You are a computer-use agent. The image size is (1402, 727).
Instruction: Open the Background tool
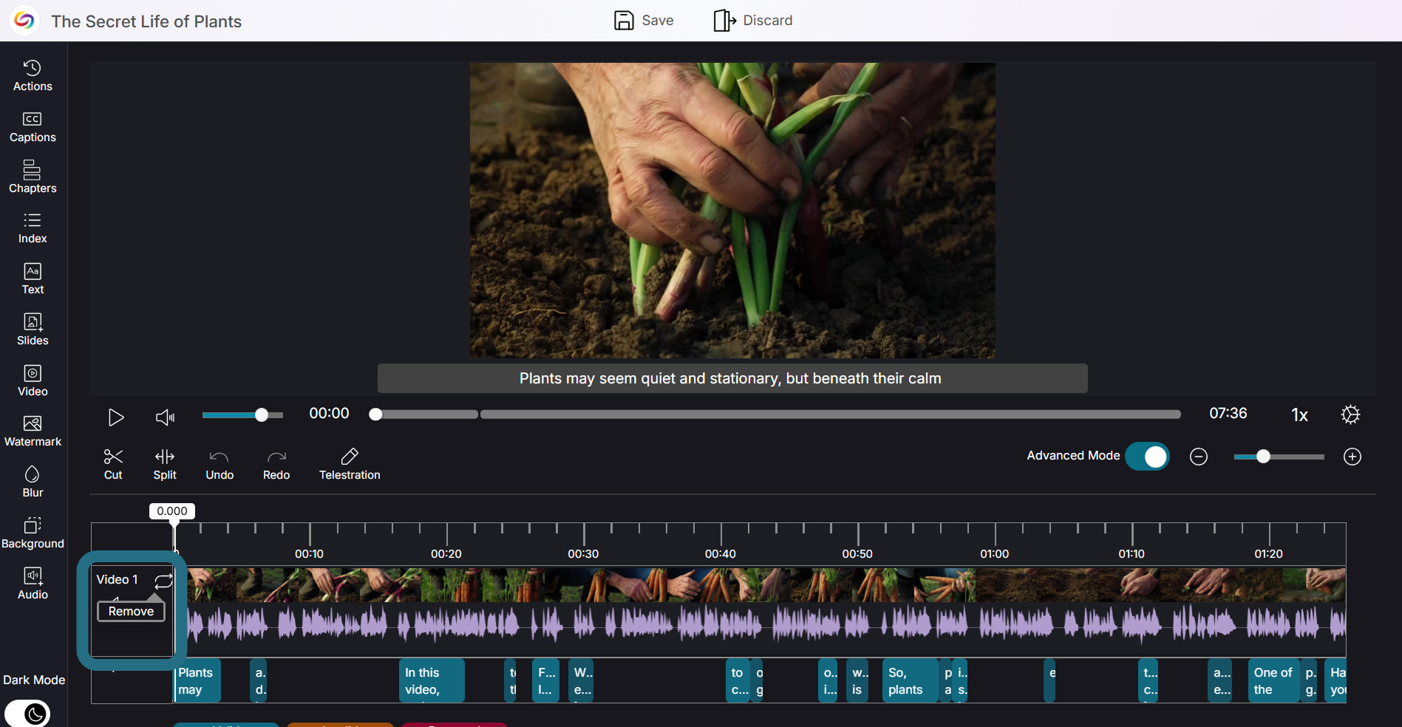pos(33,533)
